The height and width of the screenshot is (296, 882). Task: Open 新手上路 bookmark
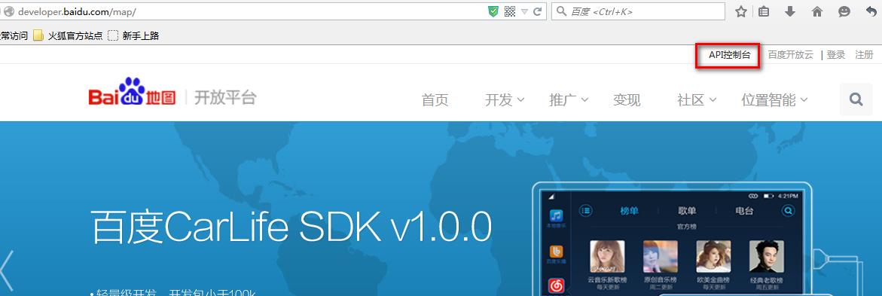point(134,36)
